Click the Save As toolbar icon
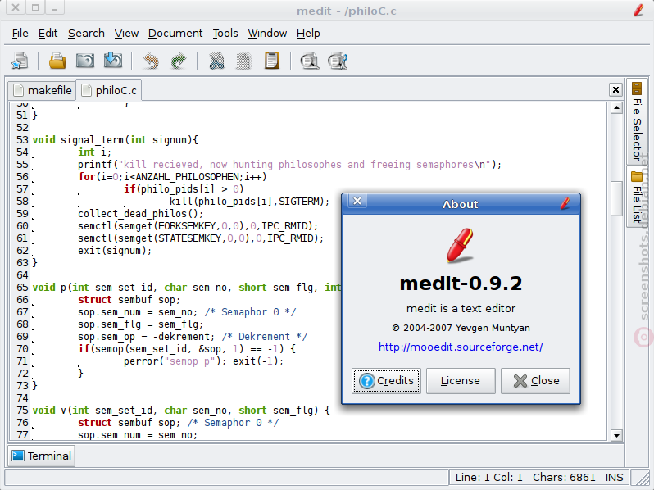This screenshot has height=490, width=654. click(x=112, y=61)
